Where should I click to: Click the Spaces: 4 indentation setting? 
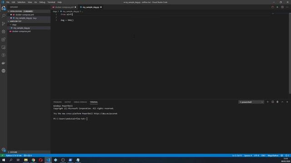(248, 156)
